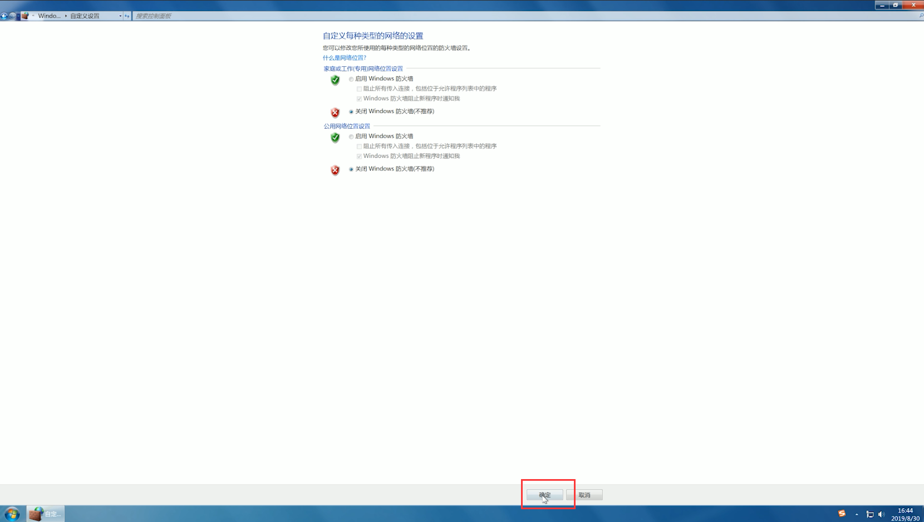
Task: Click green shield icon under public network settings
Action: (335, 138)
